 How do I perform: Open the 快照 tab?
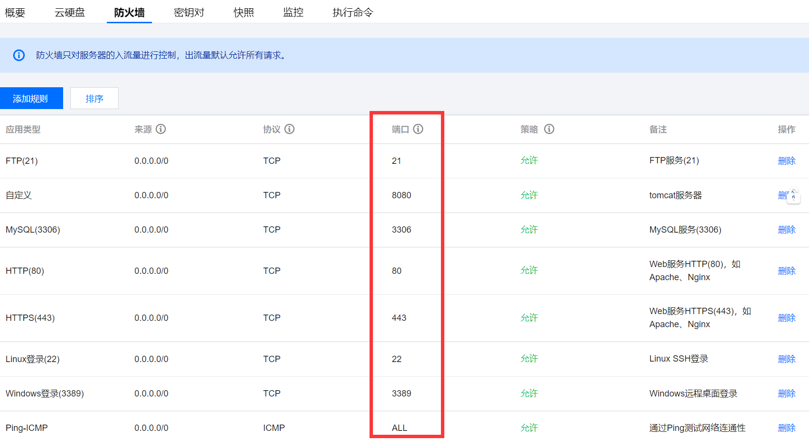pos(244,13)
